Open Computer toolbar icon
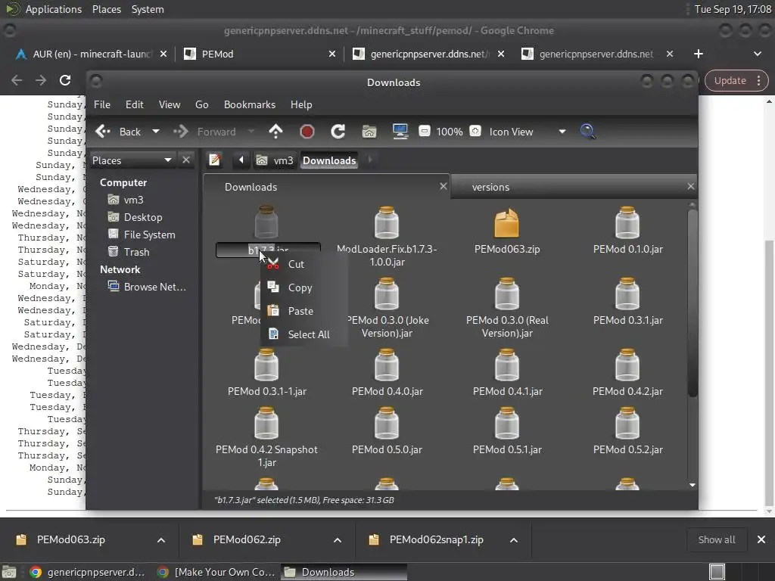This screenshot has height=581, width=775. click(400, 132)
